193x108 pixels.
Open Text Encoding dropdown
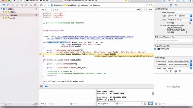tap(179, 61)
